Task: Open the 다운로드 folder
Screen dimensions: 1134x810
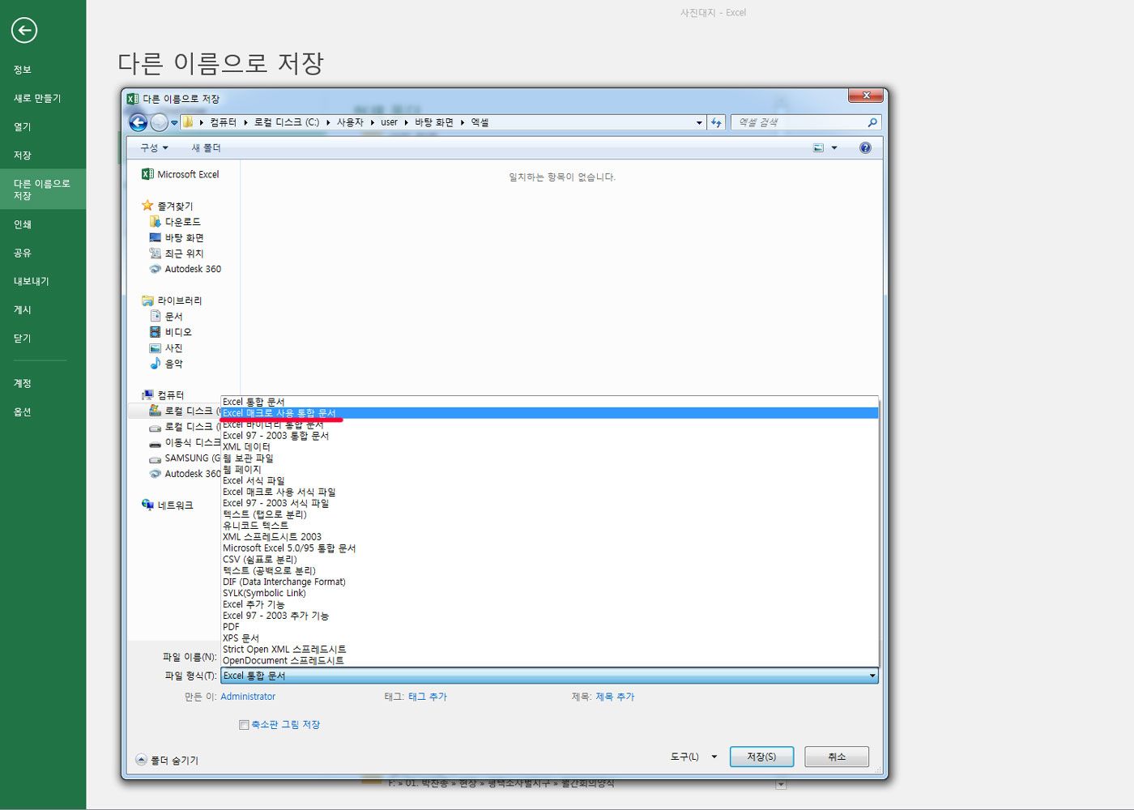Action: [x=175, y=222]
